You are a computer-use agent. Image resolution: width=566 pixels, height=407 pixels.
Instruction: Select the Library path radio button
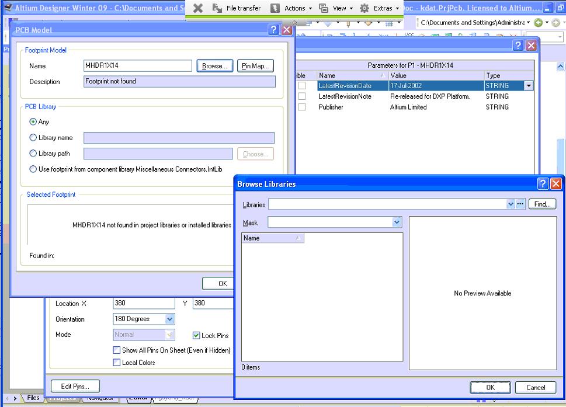coord(33,154)
